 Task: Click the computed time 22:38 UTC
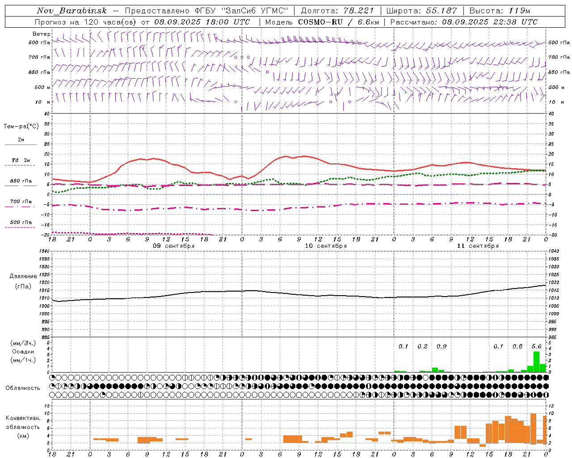coord(515,22)
